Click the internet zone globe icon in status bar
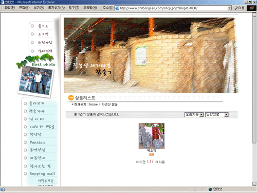The height and width of the screenshot is (193, 257). [x=210, y=189]
